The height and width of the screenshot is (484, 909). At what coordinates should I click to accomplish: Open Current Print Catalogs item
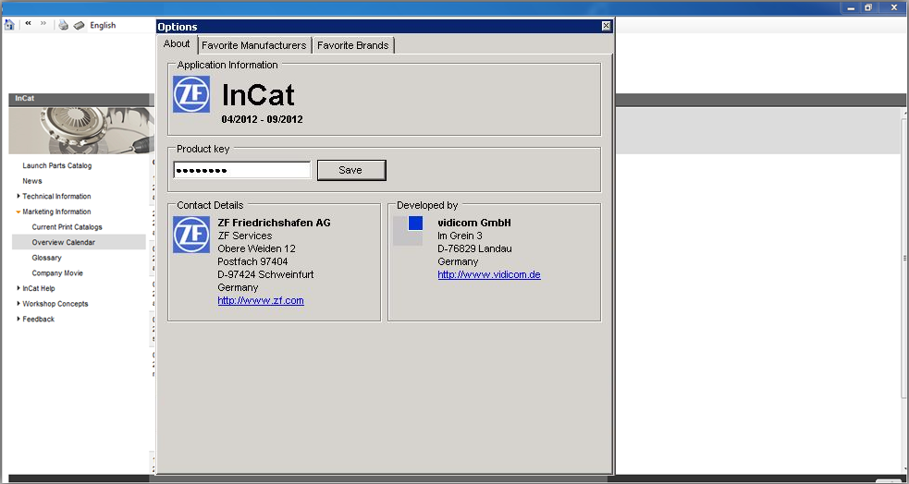(67, 227)
